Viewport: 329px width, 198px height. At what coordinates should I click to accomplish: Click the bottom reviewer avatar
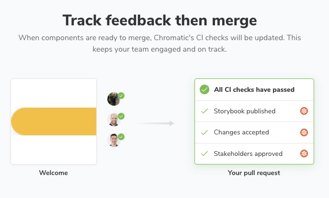tap(113, 140)
